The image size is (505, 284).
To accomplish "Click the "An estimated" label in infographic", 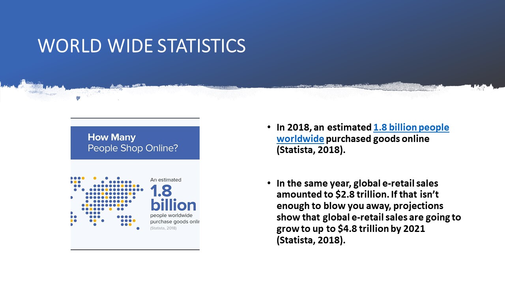I will [166, 180].
